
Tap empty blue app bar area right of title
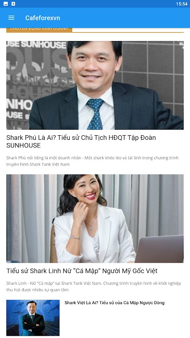pos(125,18)
